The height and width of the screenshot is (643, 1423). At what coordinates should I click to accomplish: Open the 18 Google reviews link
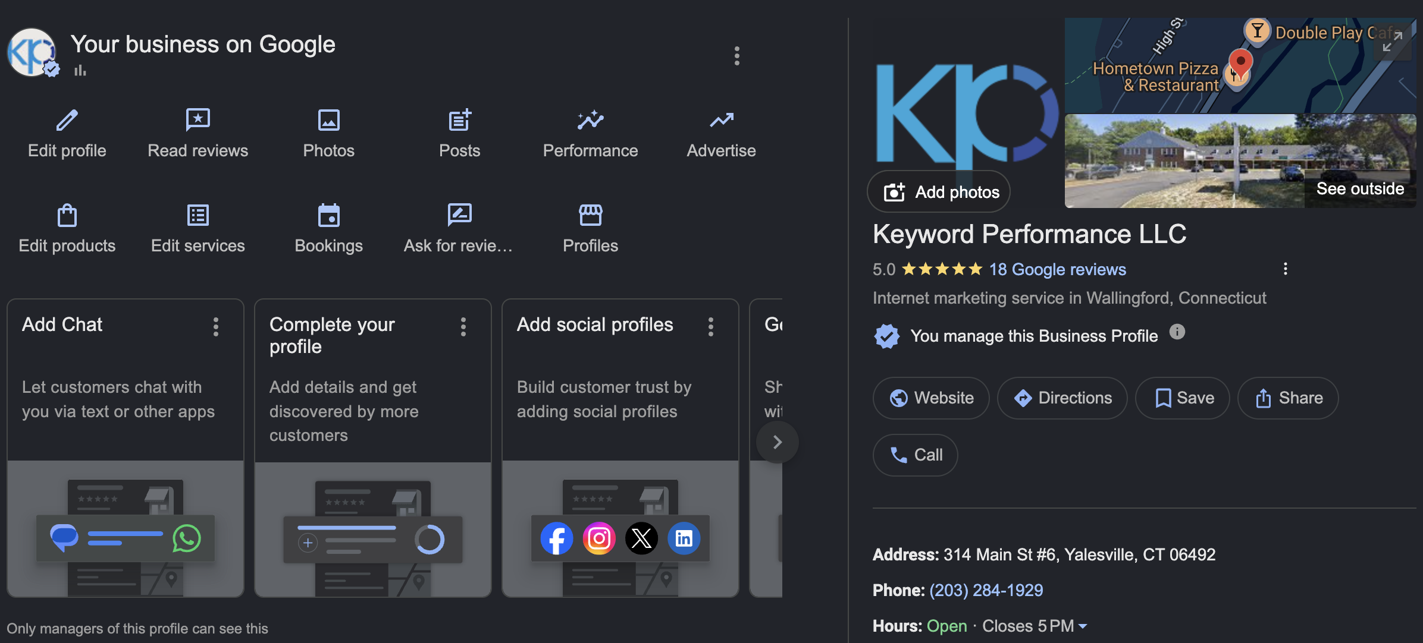pyautogui.click(x=1057, y=270)
